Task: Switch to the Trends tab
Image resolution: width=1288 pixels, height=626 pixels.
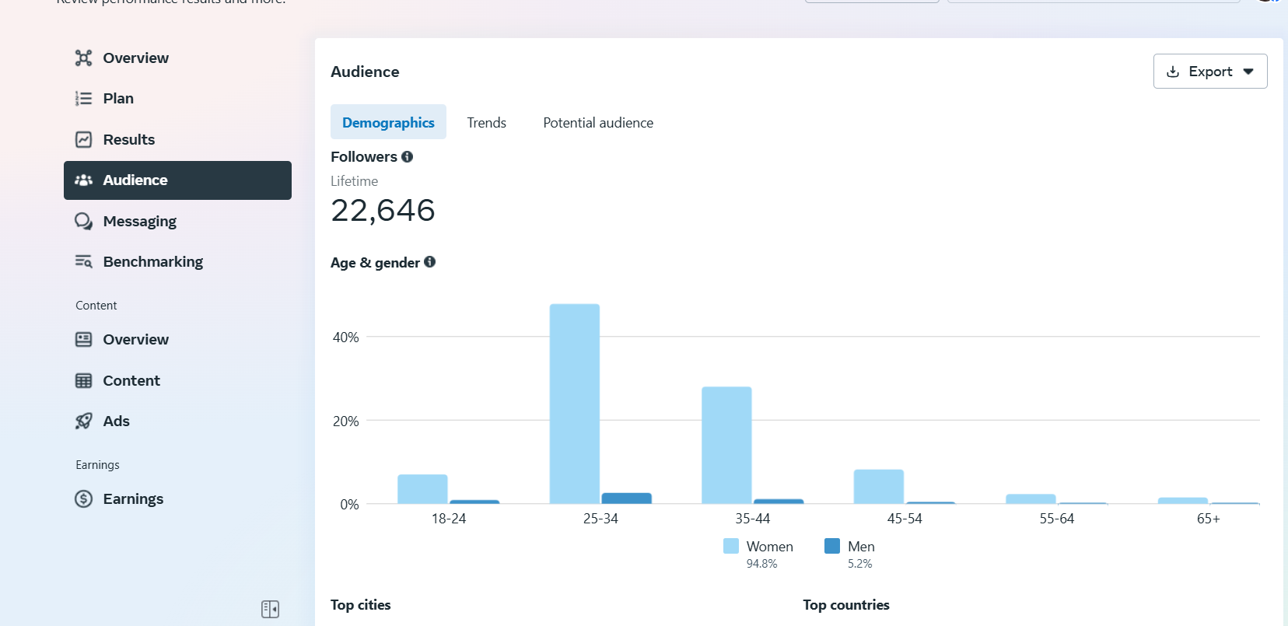Action: [x=486, y=123]
